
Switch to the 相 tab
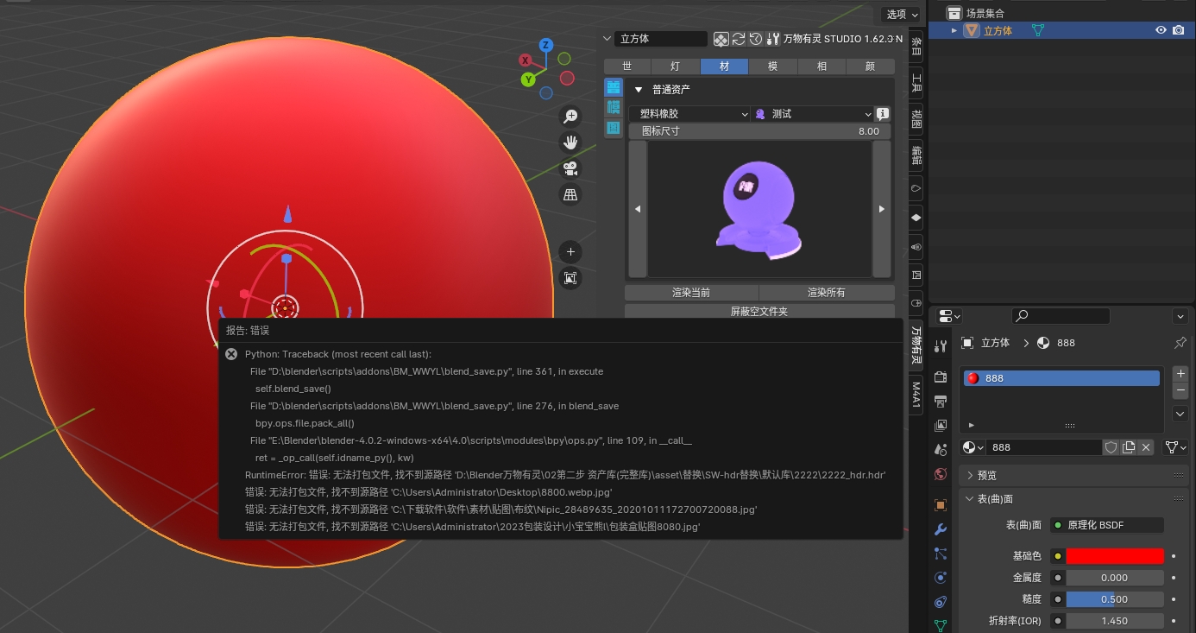coord(821,66)
